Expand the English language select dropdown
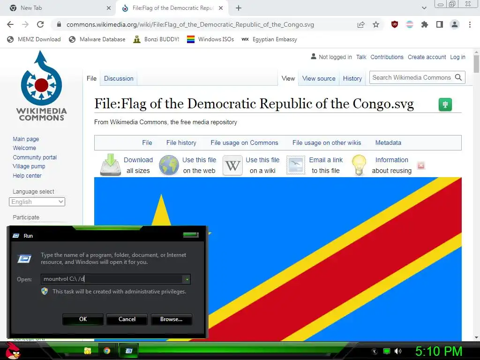Screen dimensions: 480x360 (37, 202)
